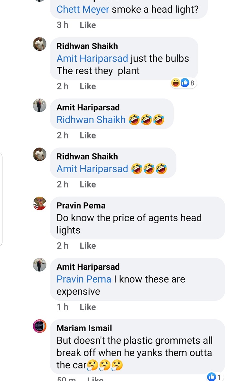The image size is (232, 381).
Task: Like Amit Hariparsad's laughing emoji reply
Action: pyautogui.click(x=88, y=135)
